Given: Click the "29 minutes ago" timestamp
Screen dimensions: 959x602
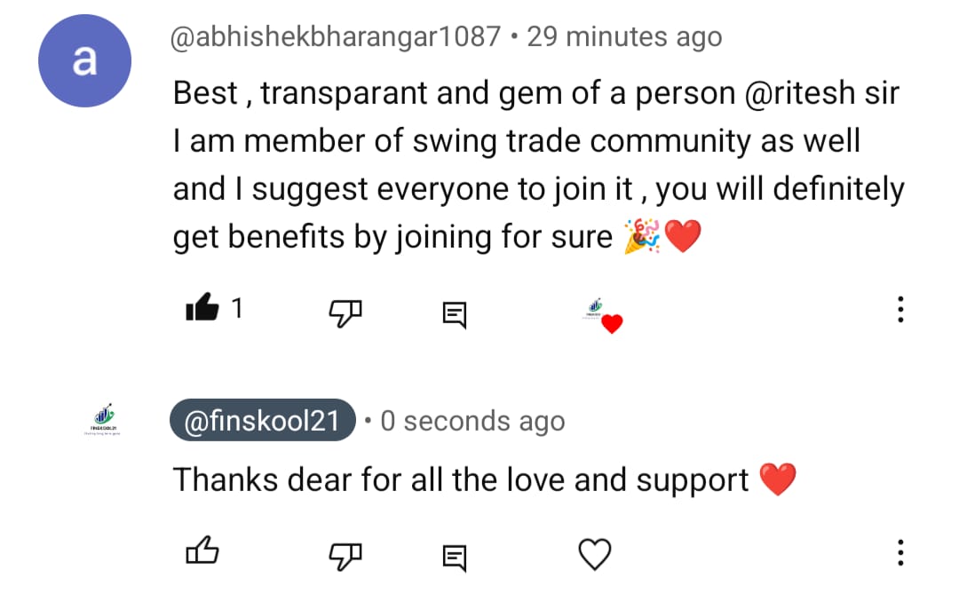Looking at the screenshot, I should pyautogui.click(x=624, y=37).
